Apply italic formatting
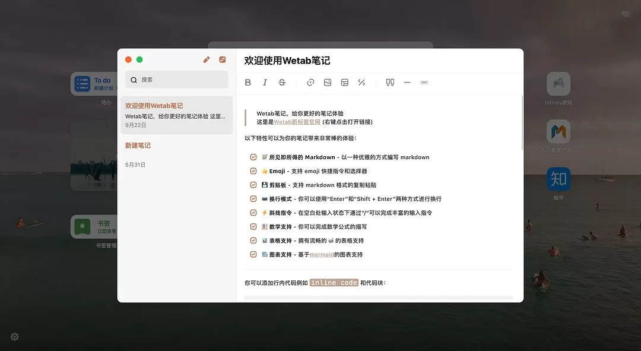Screen dimensions: 641x351 [265, 83]
